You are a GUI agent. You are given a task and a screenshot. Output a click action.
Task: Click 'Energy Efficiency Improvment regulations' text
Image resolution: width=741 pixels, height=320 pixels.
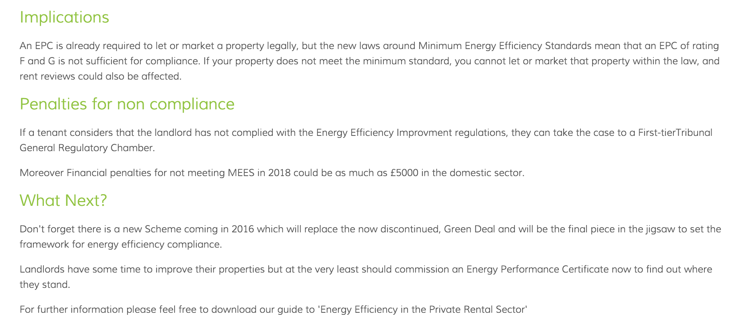[x=411, y=133]
